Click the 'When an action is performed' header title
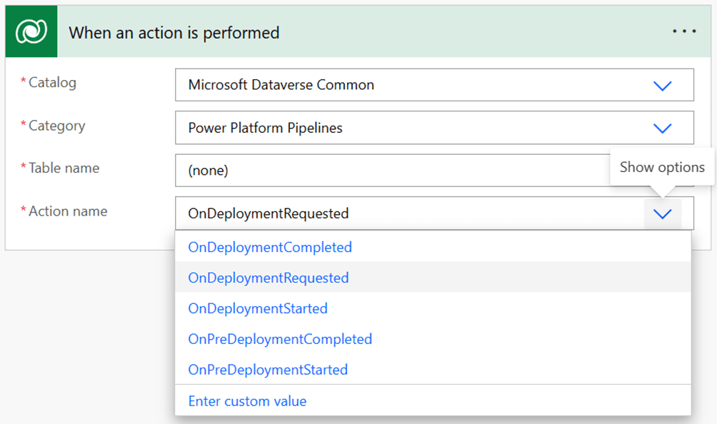This screenshot has height=424, width=717. [x=174, y=33]
